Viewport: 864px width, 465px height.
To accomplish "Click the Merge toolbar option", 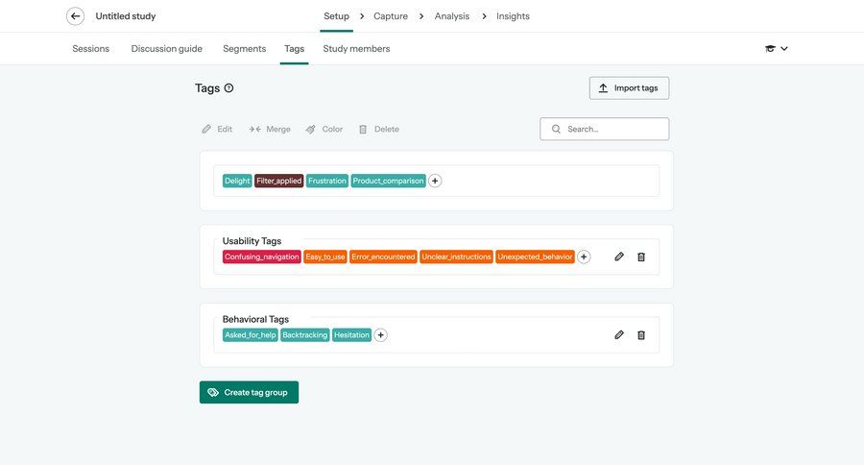I will pyautogui.click(x=270, y=130).
